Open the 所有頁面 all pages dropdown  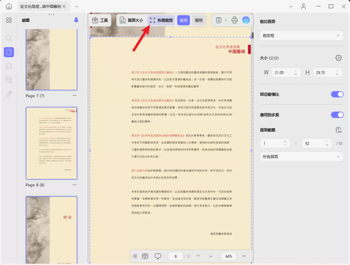(x=301, y=157)
